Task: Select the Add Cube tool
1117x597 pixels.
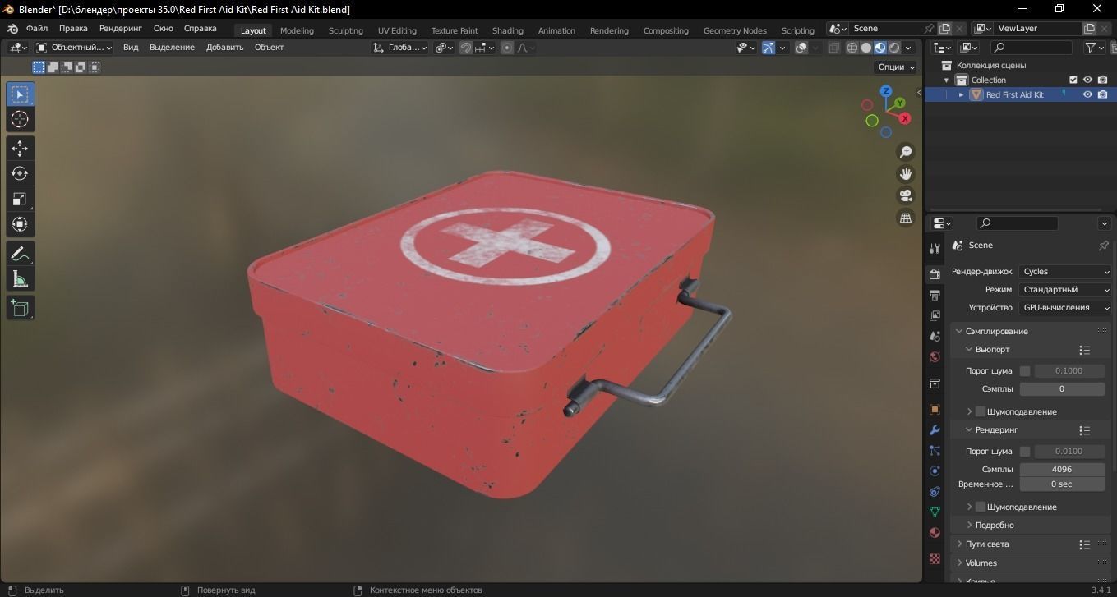Action: pyautogui.click(x=21, y=309)
